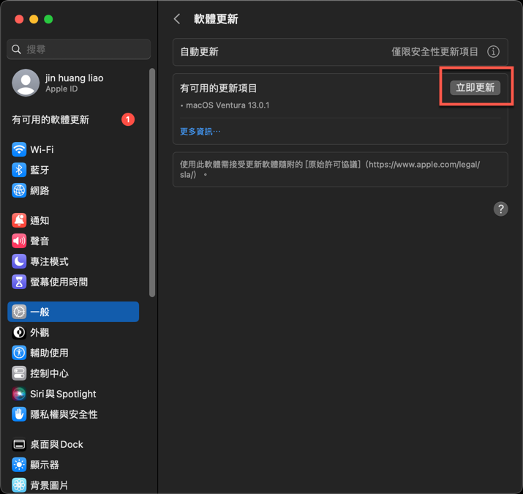
Task: Click the question mark help button
Action: coord(500,209)
